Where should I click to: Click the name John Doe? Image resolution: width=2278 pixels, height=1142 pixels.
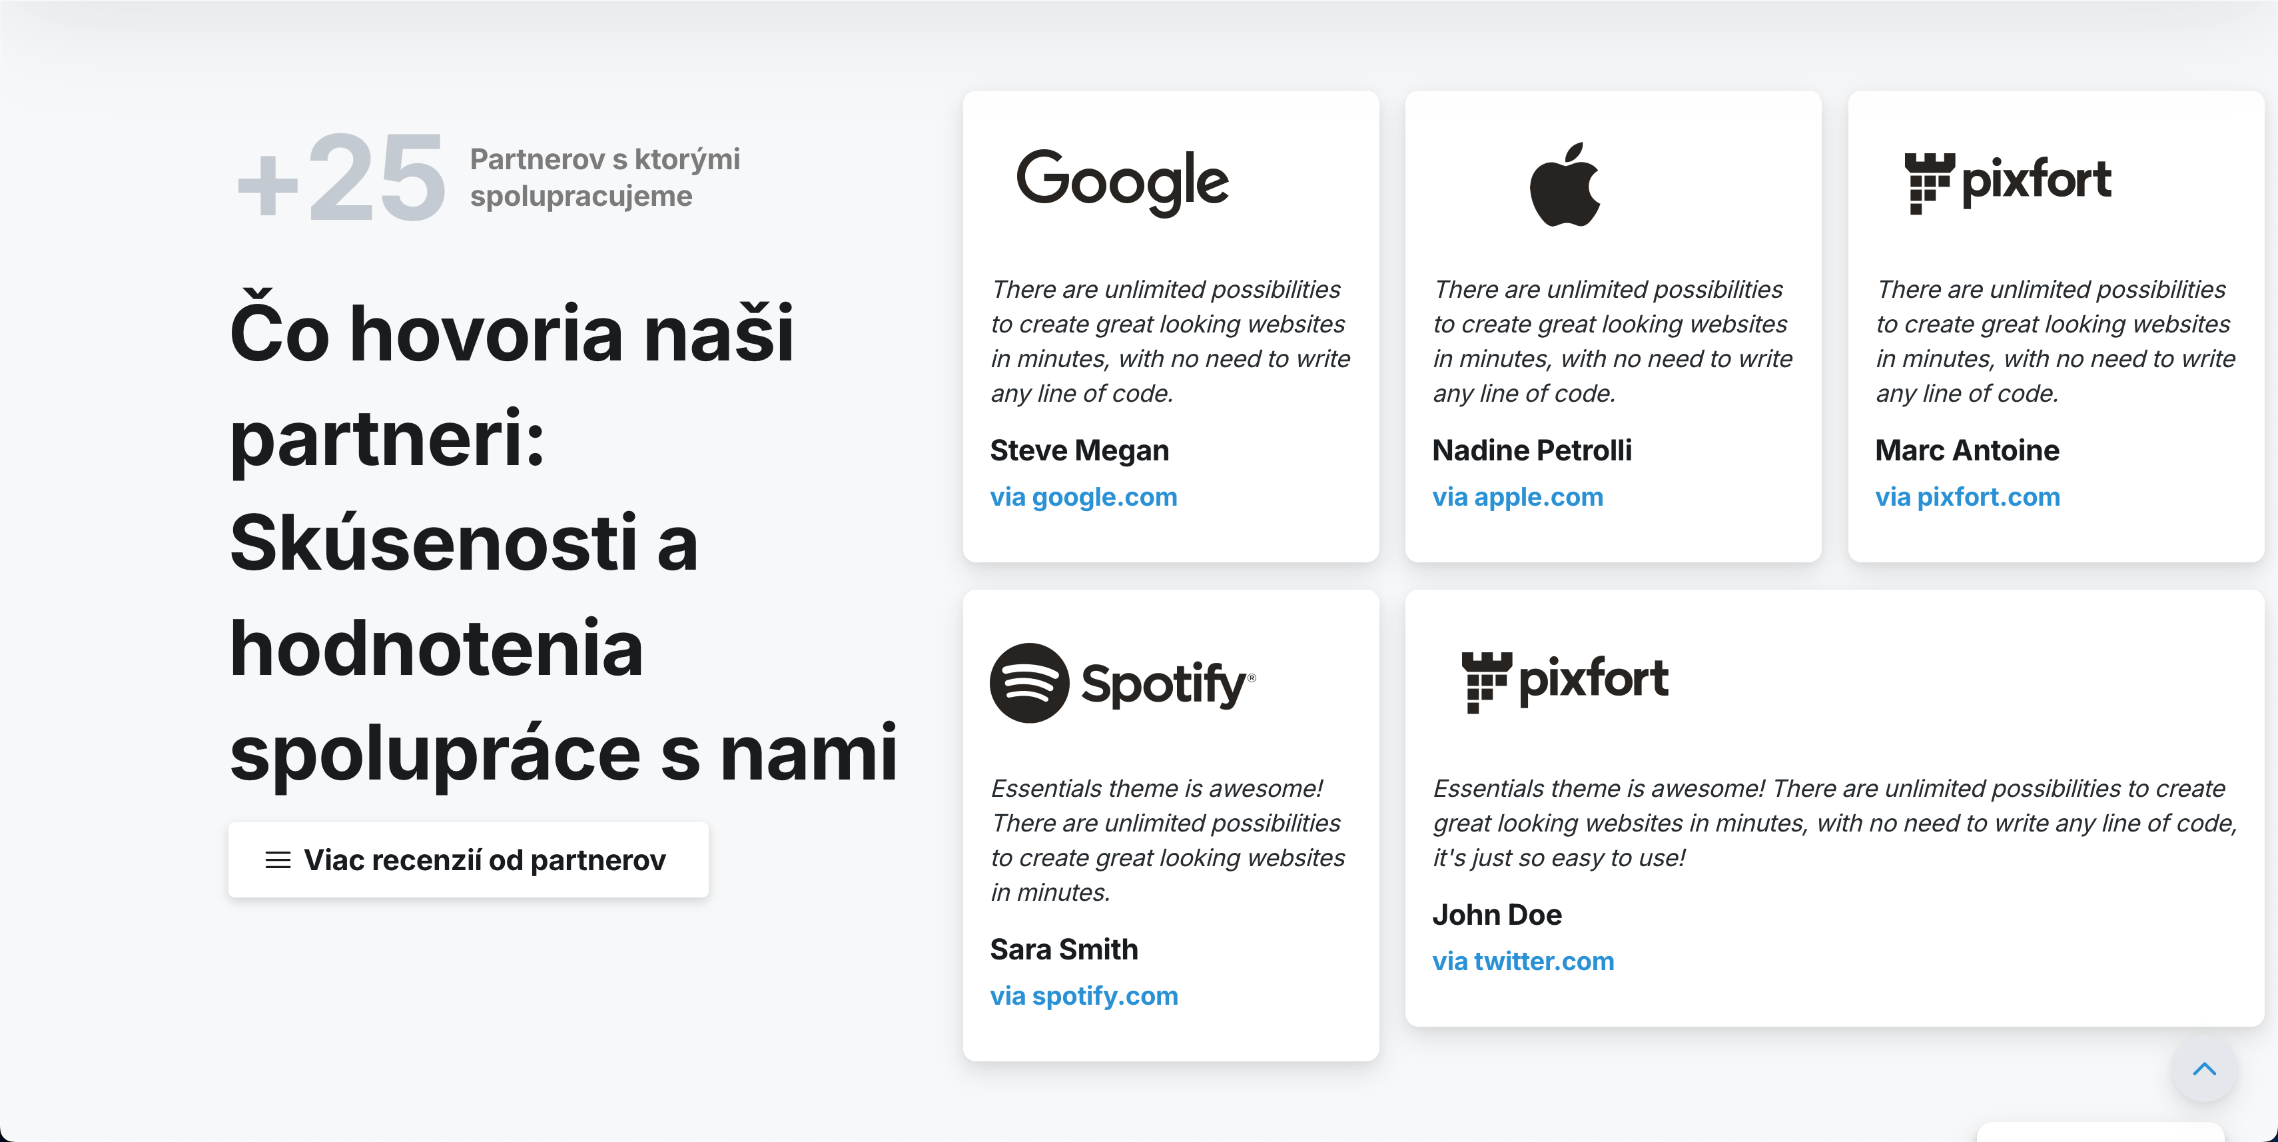click(1496, 915)
